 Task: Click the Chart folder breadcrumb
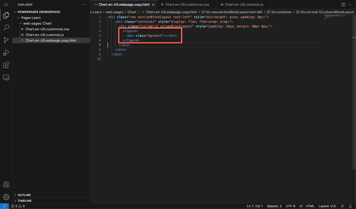coord(132,12)
